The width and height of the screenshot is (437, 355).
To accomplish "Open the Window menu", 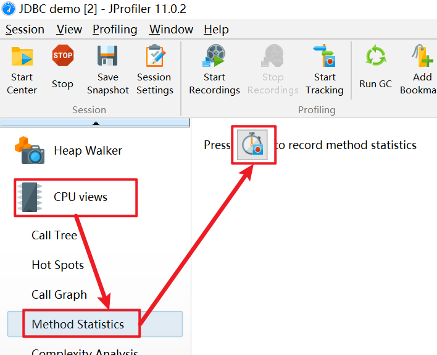I will coord(171,29).
